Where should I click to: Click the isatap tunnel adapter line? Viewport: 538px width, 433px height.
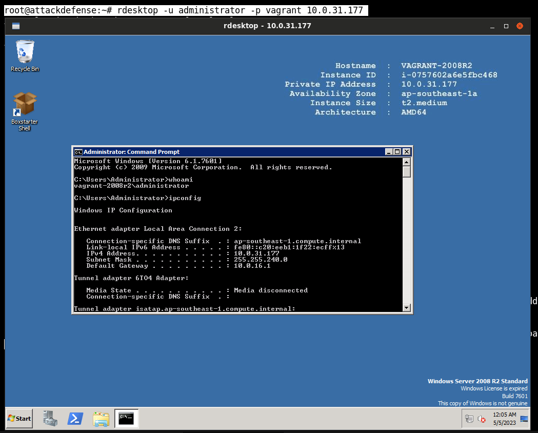[x=185, y=309]
